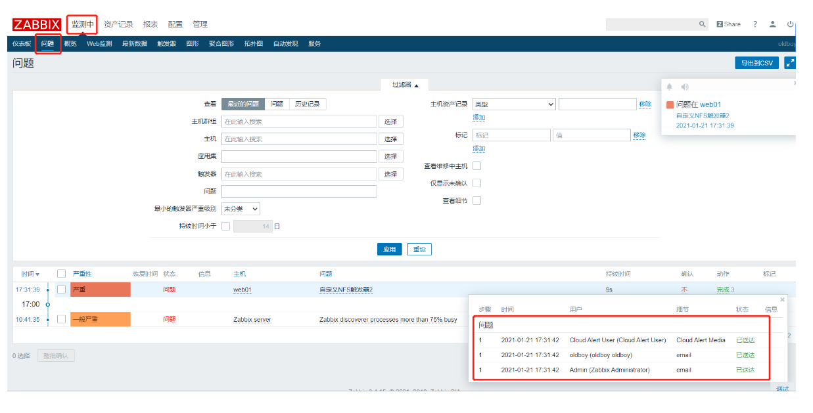Open the 报表 menu
The height and width of the screenshot is (413, 813).
pyautogui.click(x=151, y=24)
